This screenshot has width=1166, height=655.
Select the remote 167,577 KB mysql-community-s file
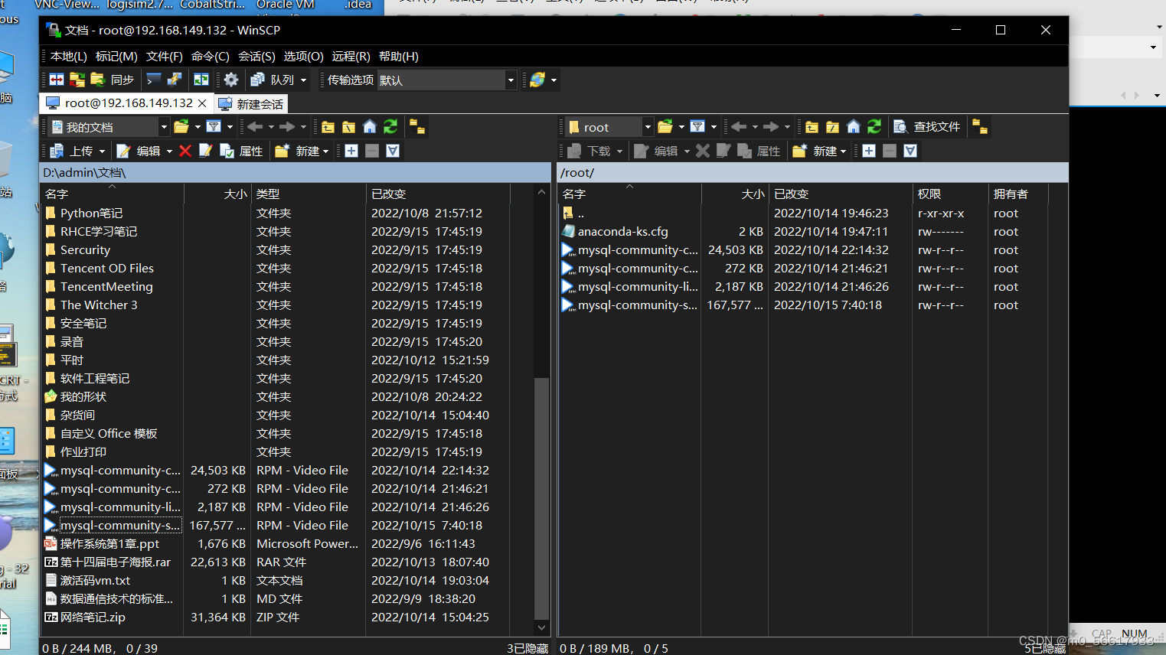[638, 305]
